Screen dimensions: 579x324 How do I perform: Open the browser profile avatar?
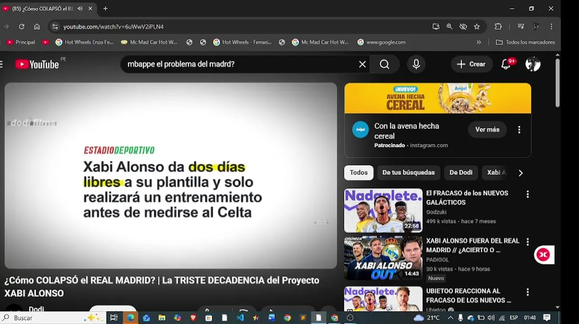point(536,27)
